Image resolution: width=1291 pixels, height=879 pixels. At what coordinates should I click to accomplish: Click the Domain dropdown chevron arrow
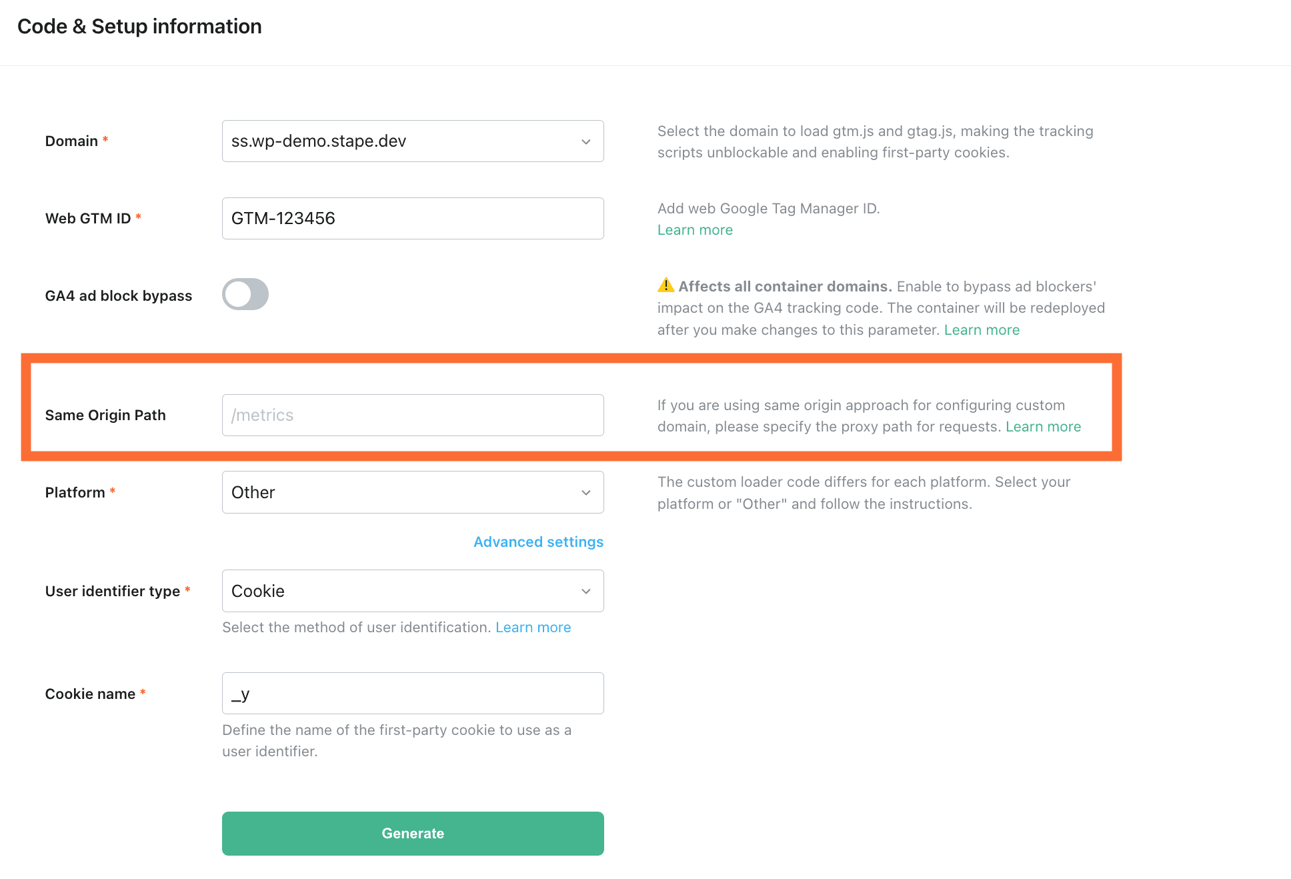[586, 141]
